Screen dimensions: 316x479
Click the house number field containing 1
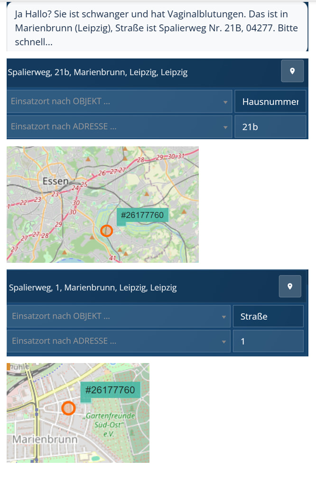(269, 341)
